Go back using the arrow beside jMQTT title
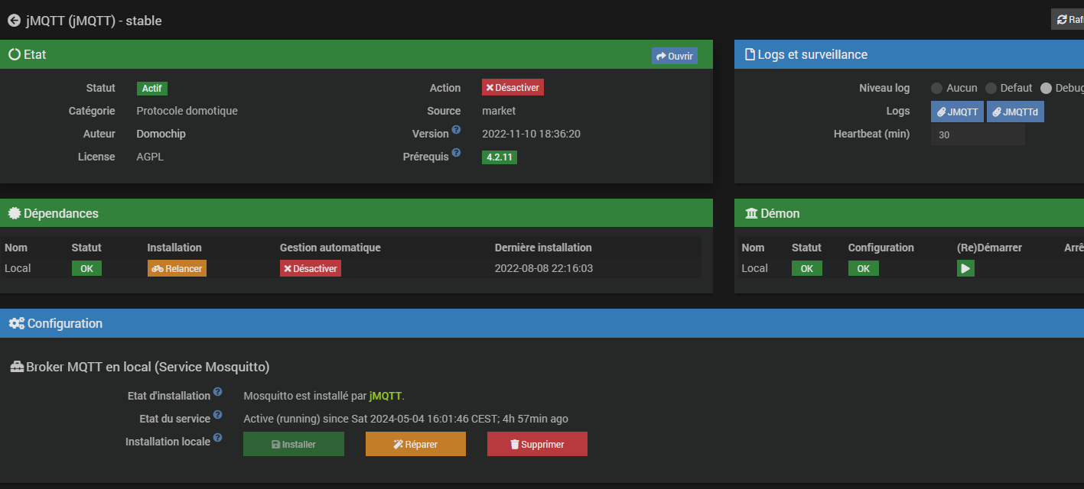Image resolution: width=1084 pixels, height=489 pixels. pos(14,21)
